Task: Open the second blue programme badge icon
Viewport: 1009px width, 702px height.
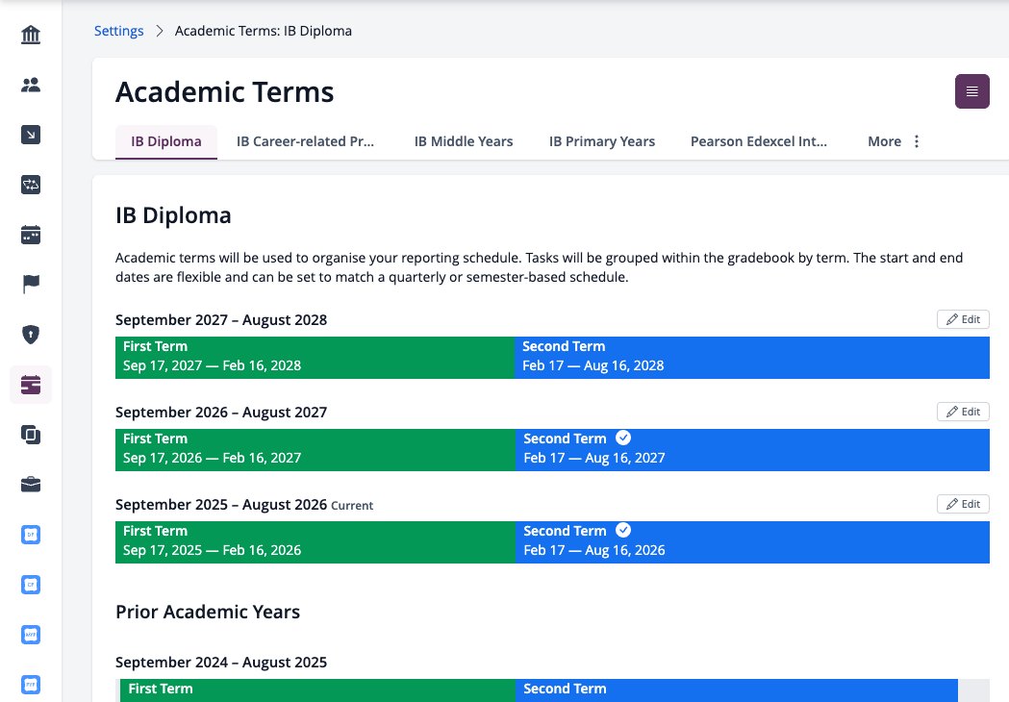Action: pyautogui.click(x=30, y=585)
